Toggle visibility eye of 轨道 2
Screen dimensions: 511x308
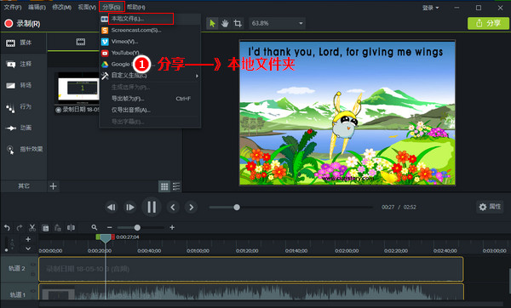pos(33,265)
